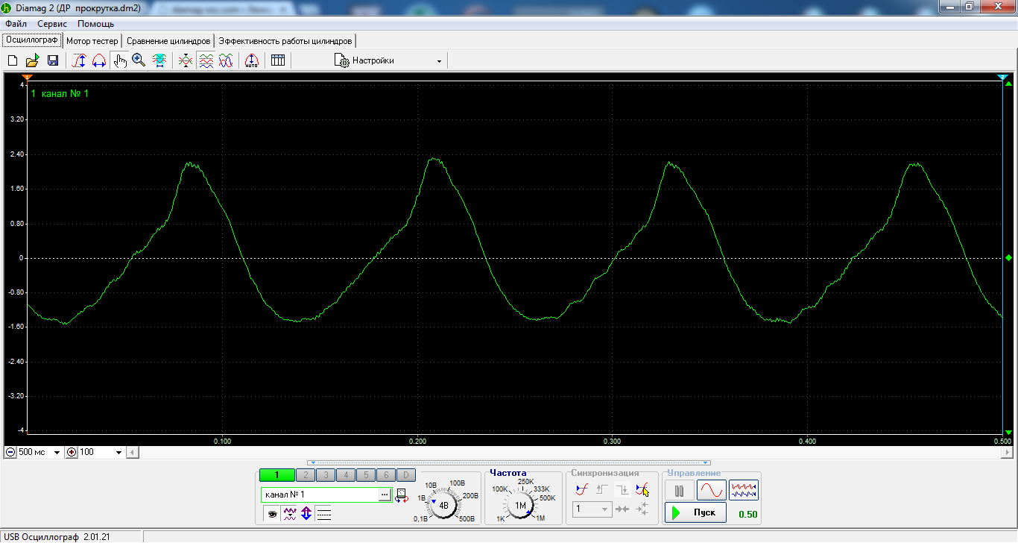Select the manual sync cursor icon

click(642, 490)
